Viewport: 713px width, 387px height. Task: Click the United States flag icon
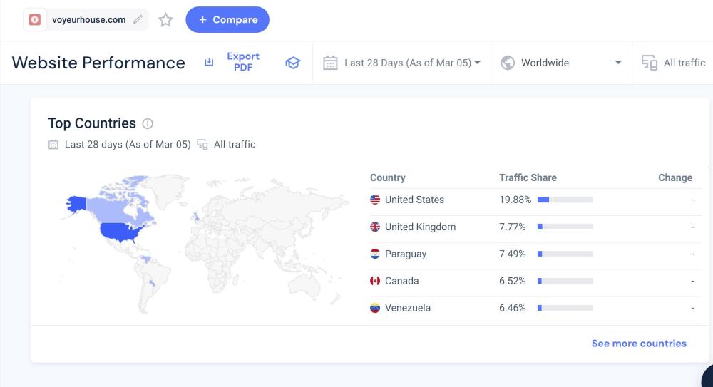point(375,200)
